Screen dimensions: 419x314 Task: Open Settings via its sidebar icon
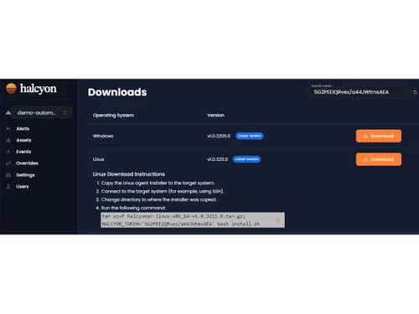(x=8, y=175)
